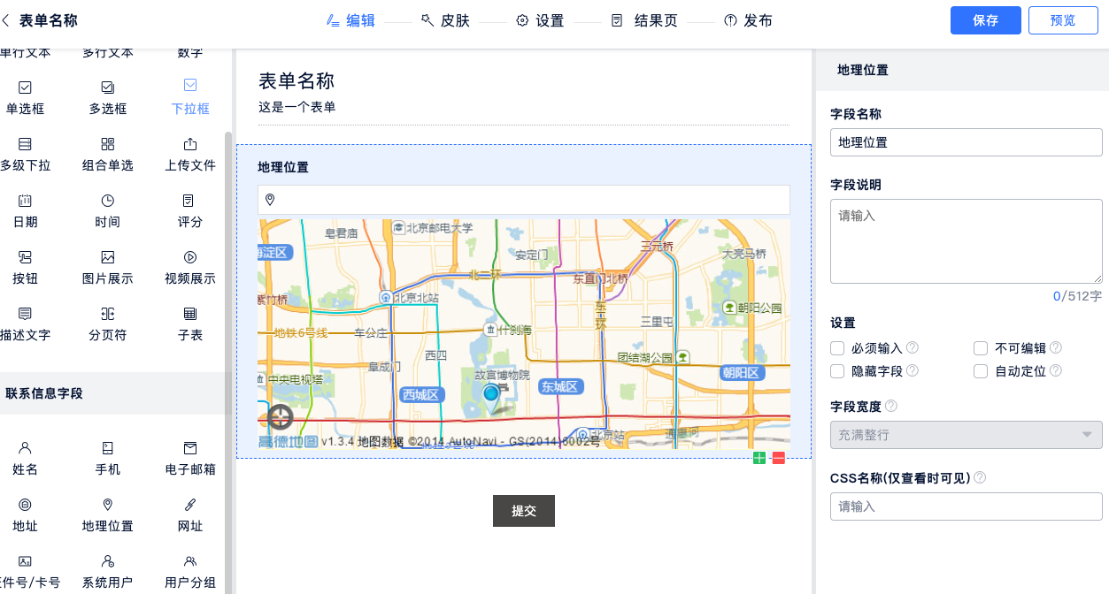
Task: Switch to the 皮肤 step
Action: click(x=446, y=20)
